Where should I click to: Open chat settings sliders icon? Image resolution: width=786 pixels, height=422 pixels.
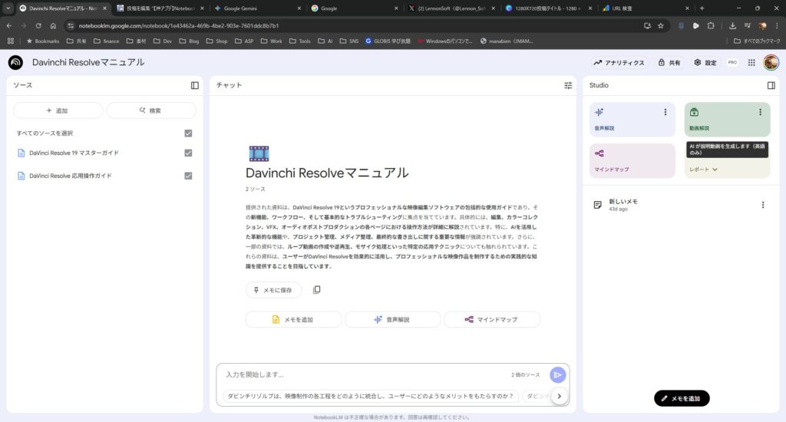tap(568, 85)
